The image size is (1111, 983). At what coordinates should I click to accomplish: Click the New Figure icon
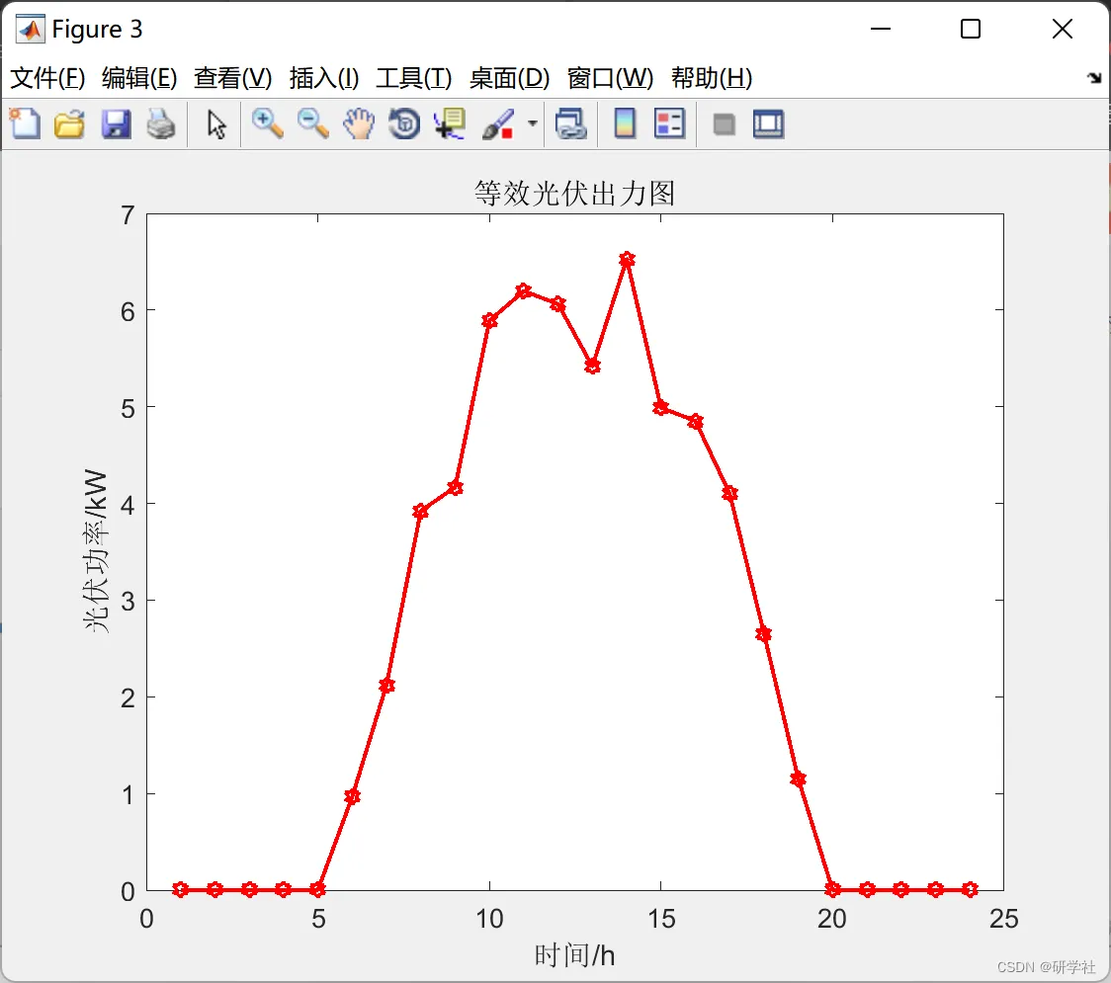(25, 123)
